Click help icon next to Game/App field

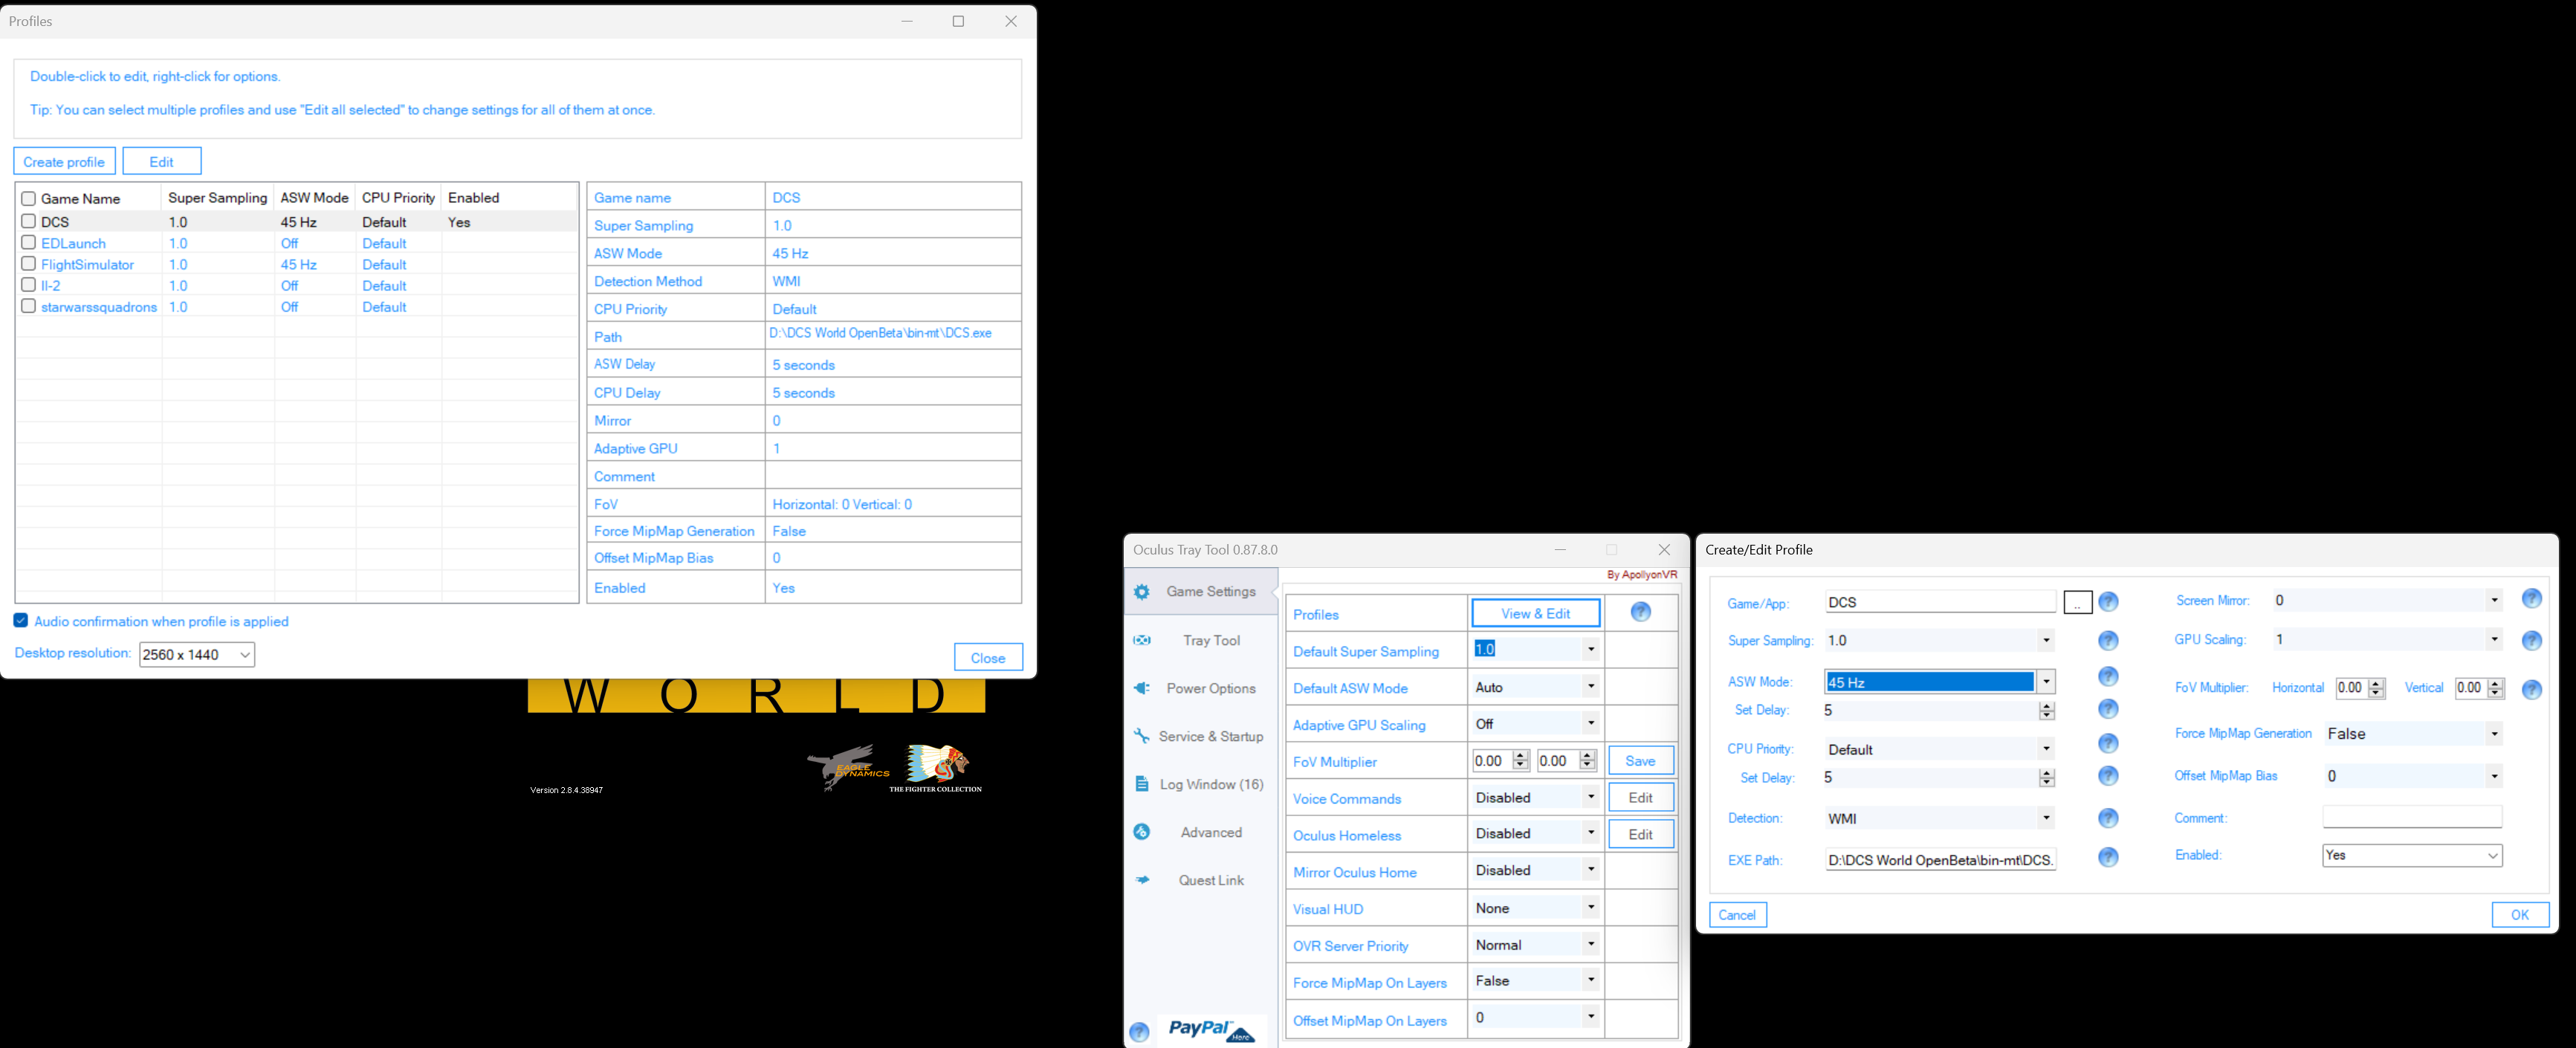pyautogui.click(x=2108, y=602)
